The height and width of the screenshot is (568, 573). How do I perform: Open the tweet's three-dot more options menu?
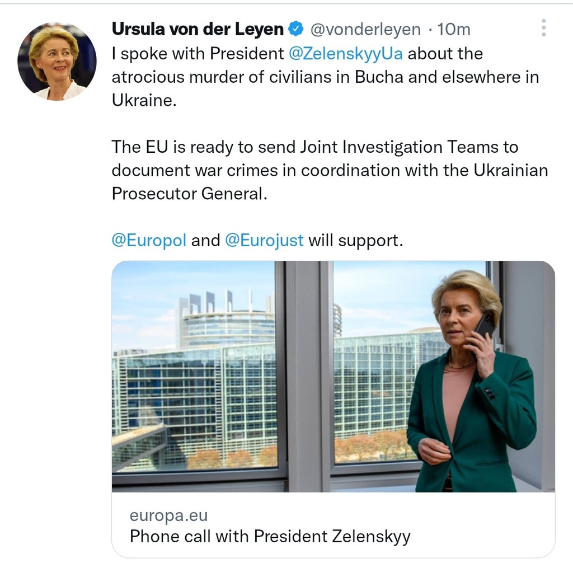click(x=543, y=28)
